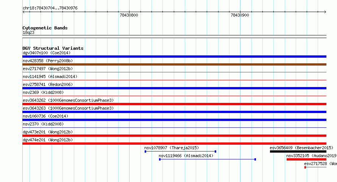337x182 pixels.
Task: Open nsv3352105 (Audano2019) variant label
Action: [311, 156]
